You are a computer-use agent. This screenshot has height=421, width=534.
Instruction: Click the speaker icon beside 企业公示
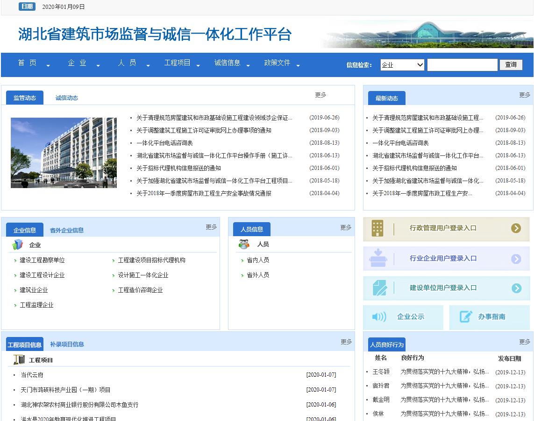click(379, 317)
